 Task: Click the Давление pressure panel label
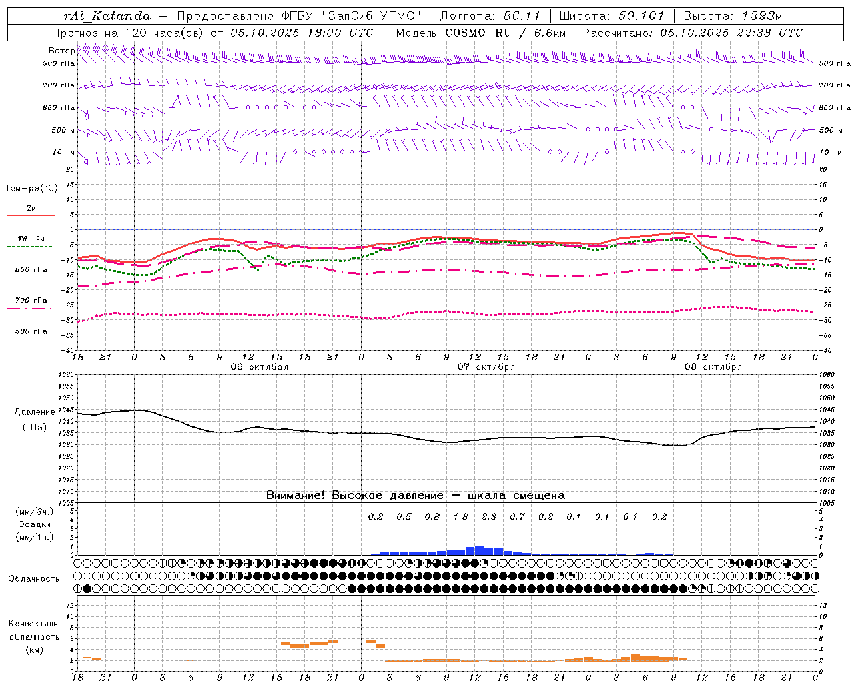click(x=35, y=412)
